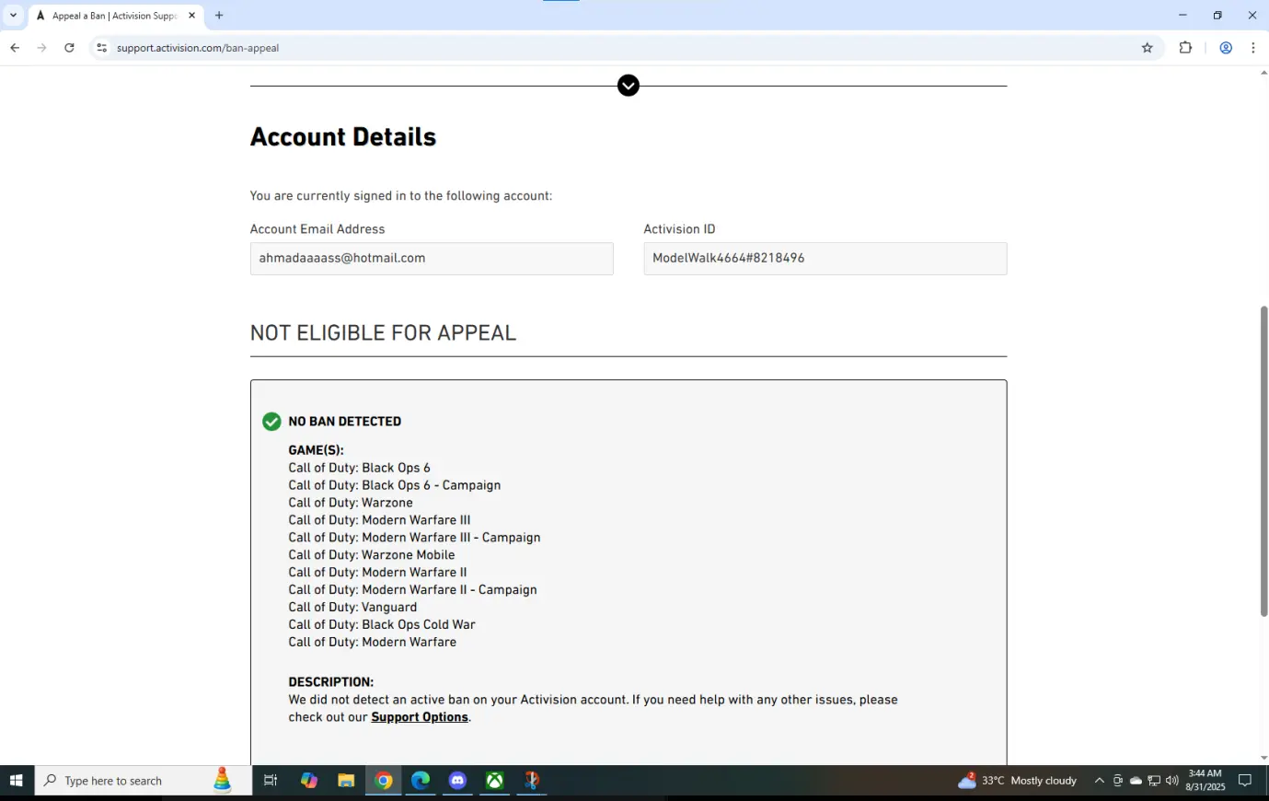Reload the ban appeal page
This screenshot has height=801, width=1269.
click(69, 48)
